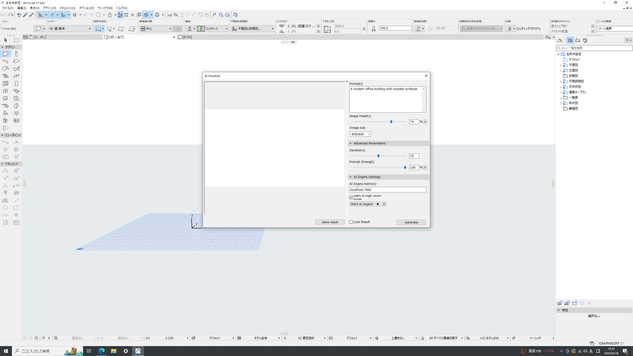Image resolution: width=633 pixels, height=356 pixels.
Task: Select the Roof tool
Action: [x=6, y=68]
